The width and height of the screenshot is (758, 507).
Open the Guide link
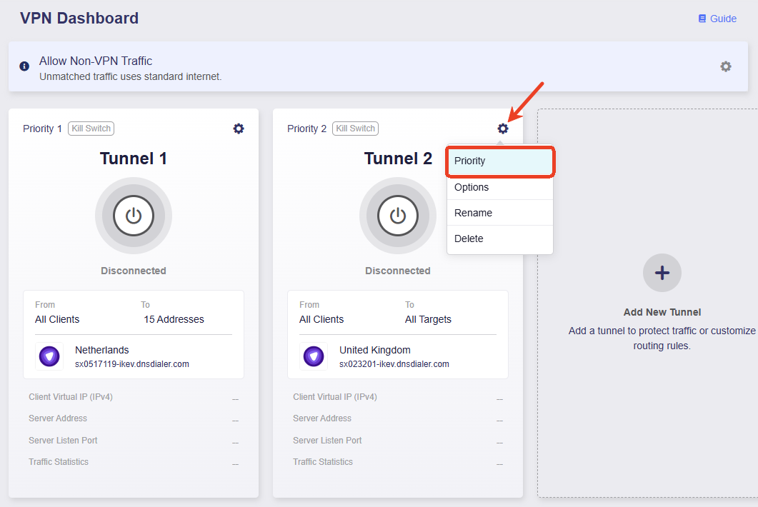[722, 19]
